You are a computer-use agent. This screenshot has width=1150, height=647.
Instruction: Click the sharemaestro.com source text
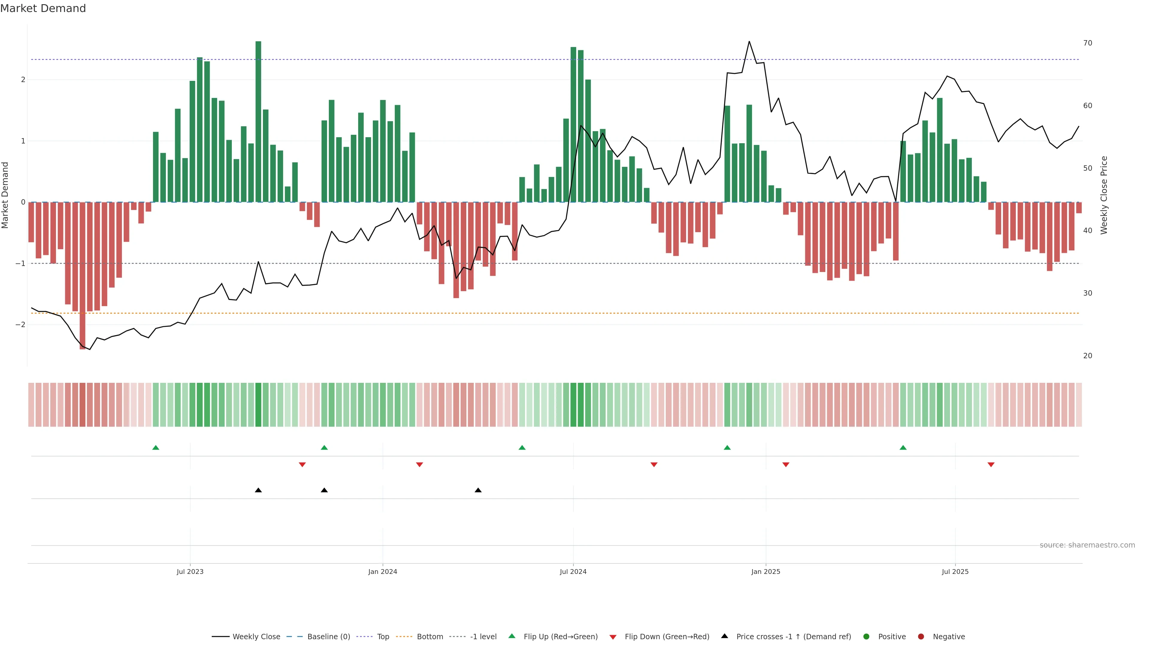coord(1087,545)
